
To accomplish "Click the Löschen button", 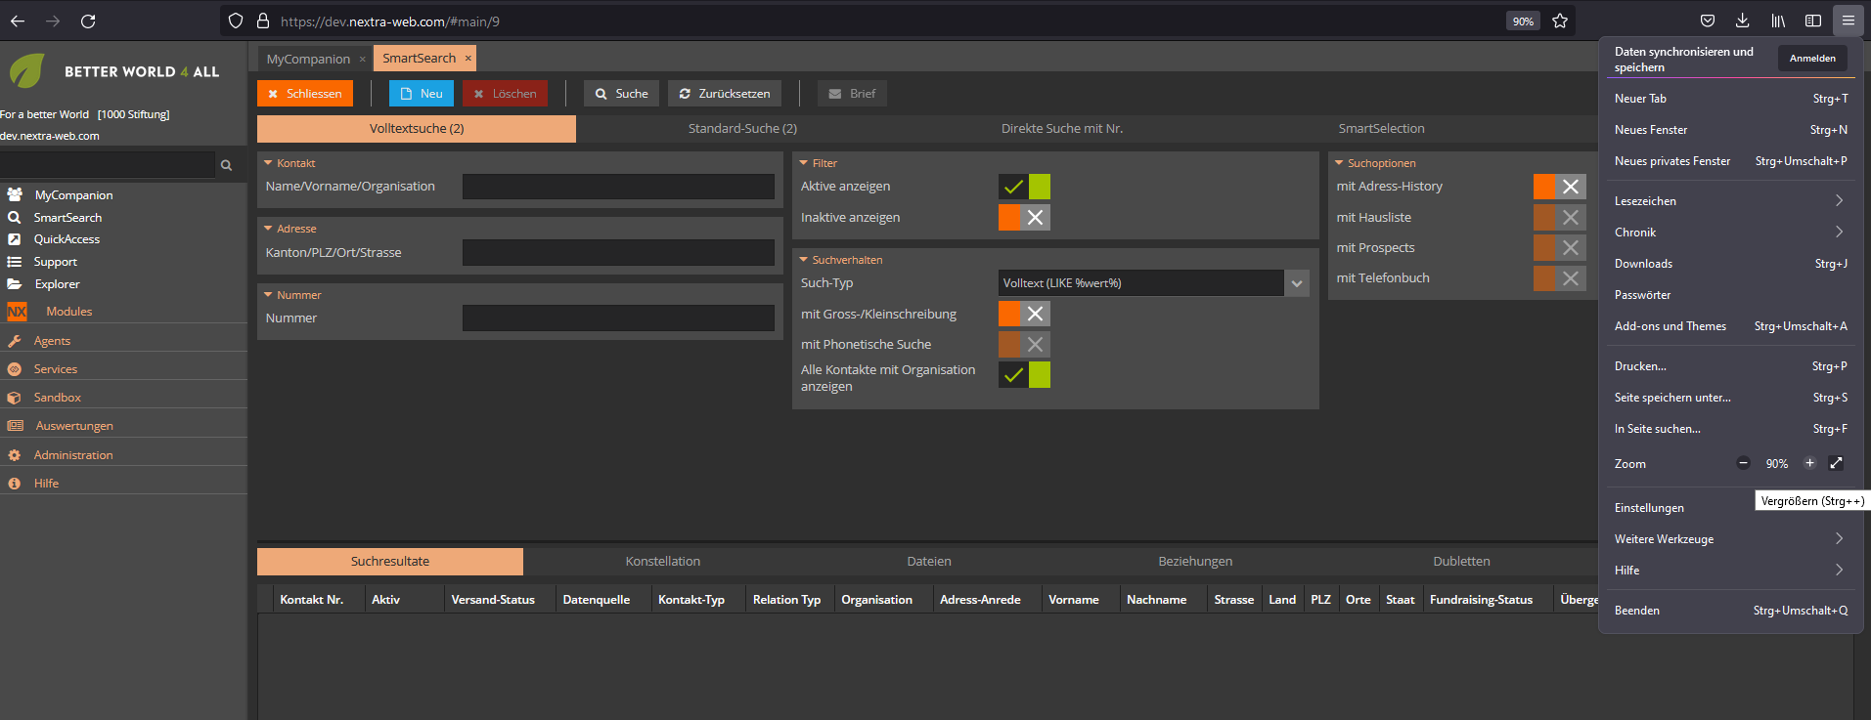I will 505,94.
